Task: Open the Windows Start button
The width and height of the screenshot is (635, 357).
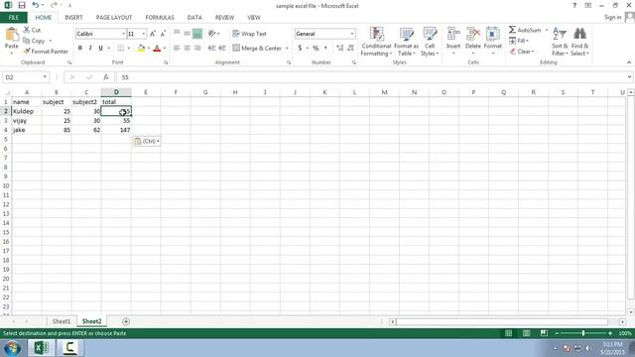Action: 12,348
